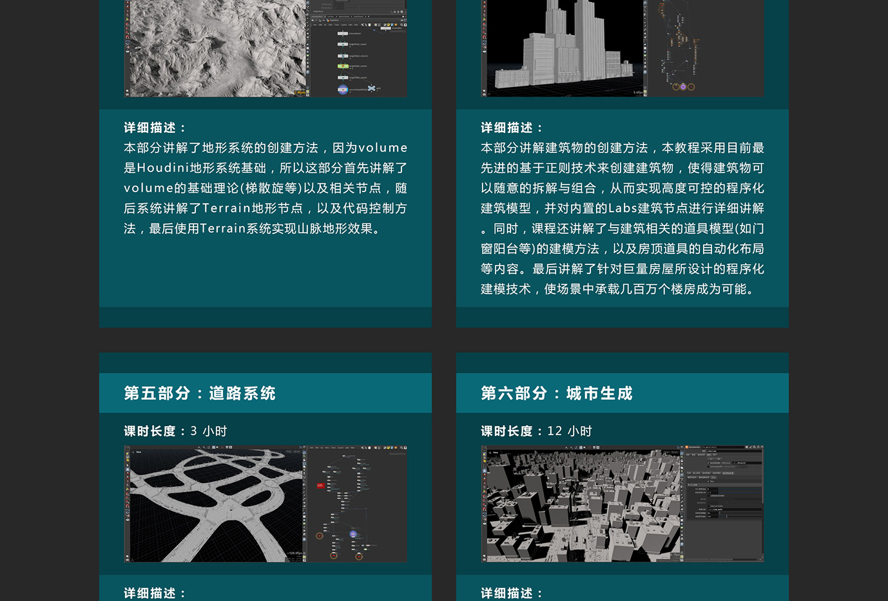Collapse the folder section triangle in city parameters

pos(688,485)
